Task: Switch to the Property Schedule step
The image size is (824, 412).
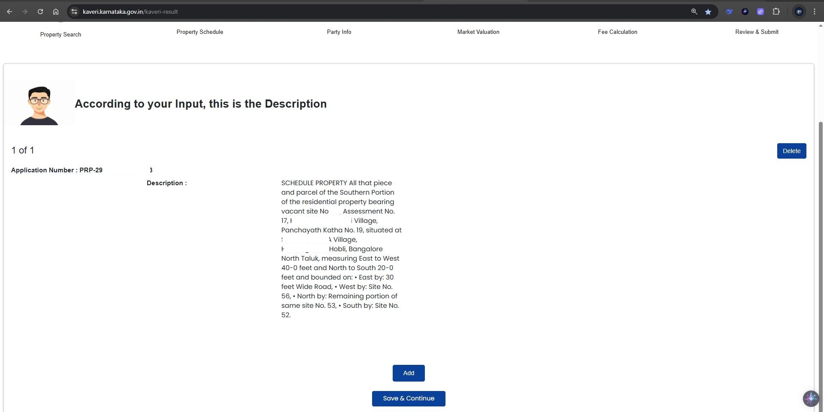Action: tap(200, 32)
